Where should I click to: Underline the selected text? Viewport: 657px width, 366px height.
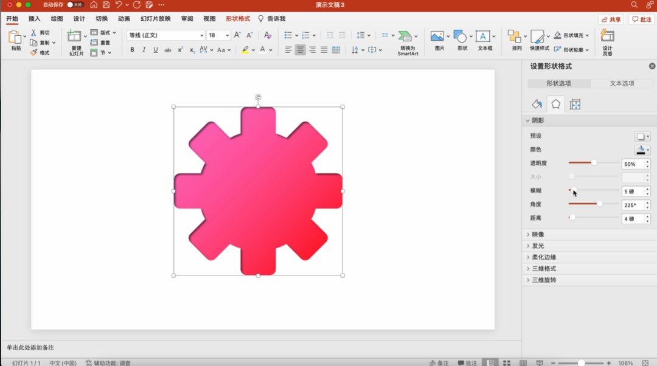(x=156, y=49)
